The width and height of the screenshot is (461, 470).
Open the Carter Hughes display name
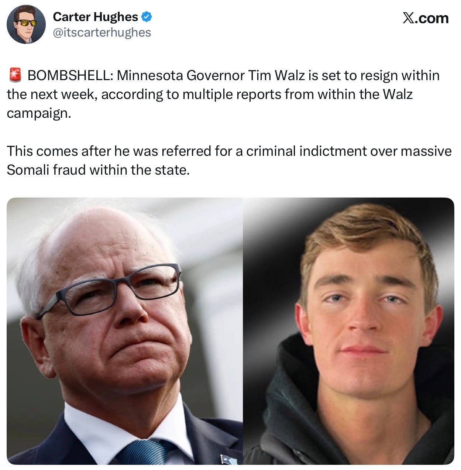95,17
